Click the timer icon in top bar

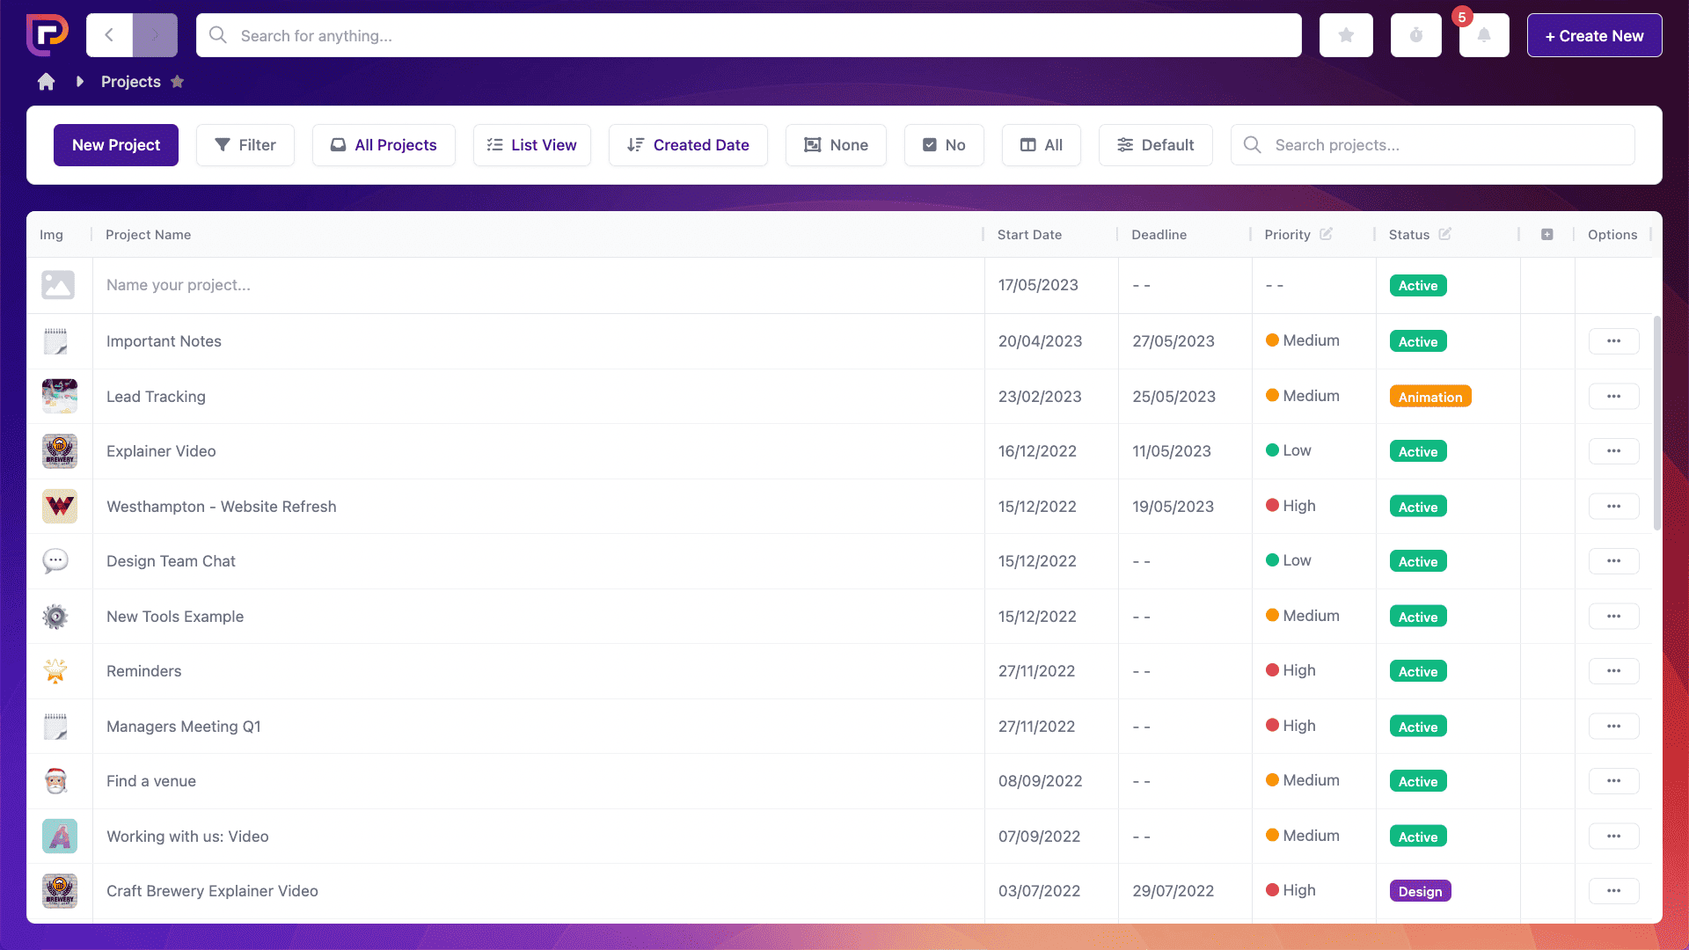click(1415, 35)
